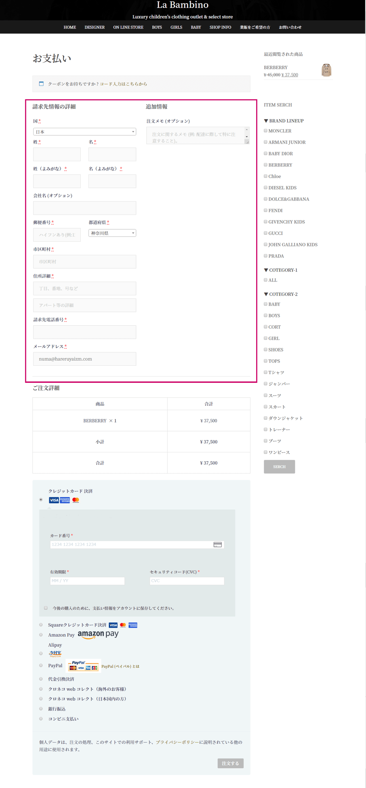Click the coupon notice window icon
Image resolution: width=366 pixels, height=788 pixels.
41,84
